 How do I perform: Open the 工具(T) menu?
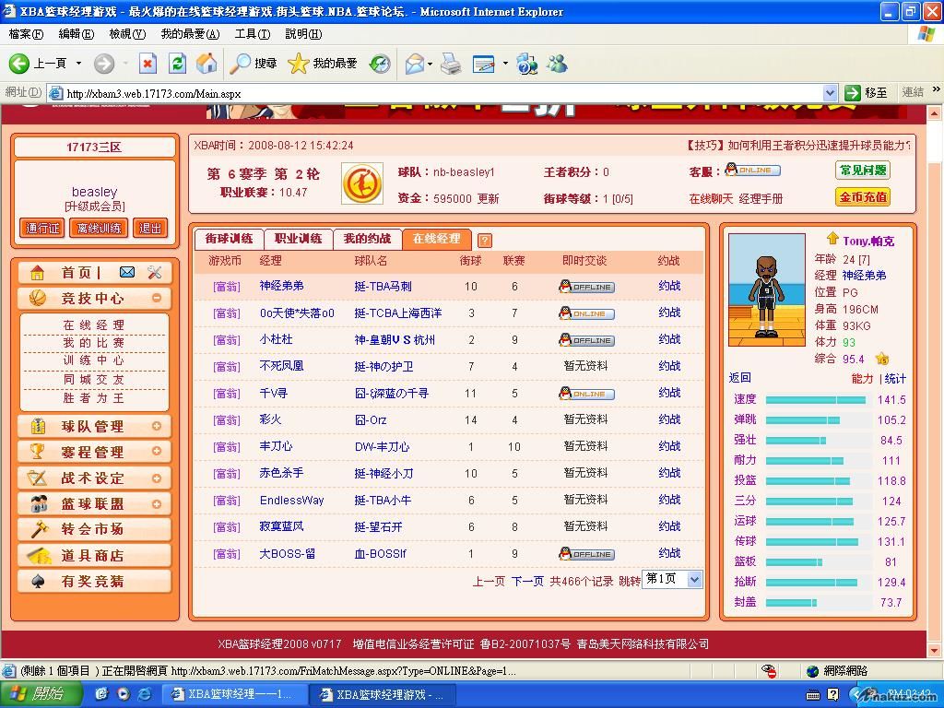(253, 34)
